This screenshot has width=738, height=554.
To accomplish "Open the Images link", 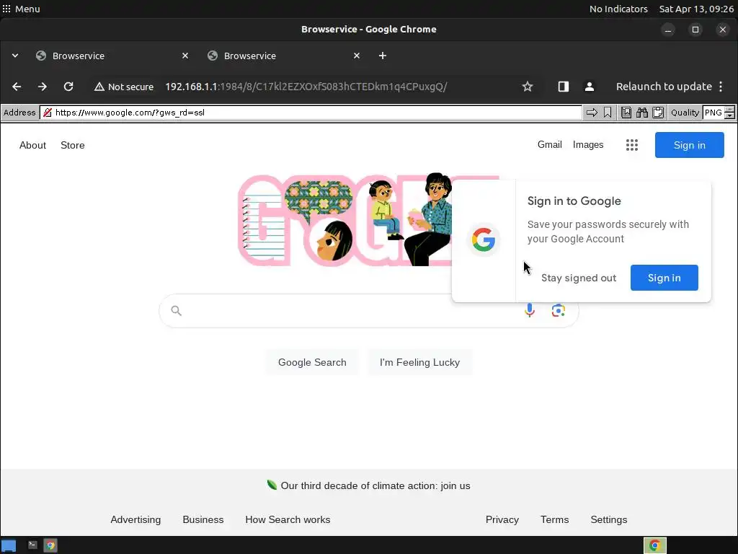I will tap(588, 144).
